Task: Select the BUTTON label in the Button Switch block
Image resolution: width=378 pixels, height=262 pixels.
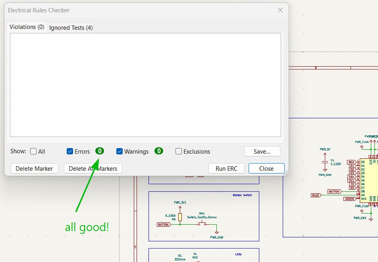Action: [x=164, y=225]
